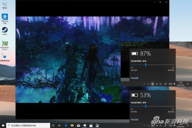Open Action Center on the bottom taskbar
The image size is (192, 128).
188,126
